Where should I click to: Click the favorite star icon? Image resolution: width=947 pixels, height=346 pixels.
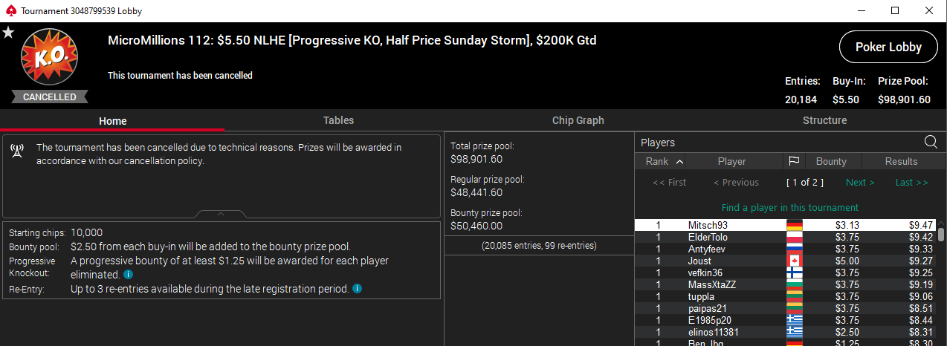tap(8, 32)
